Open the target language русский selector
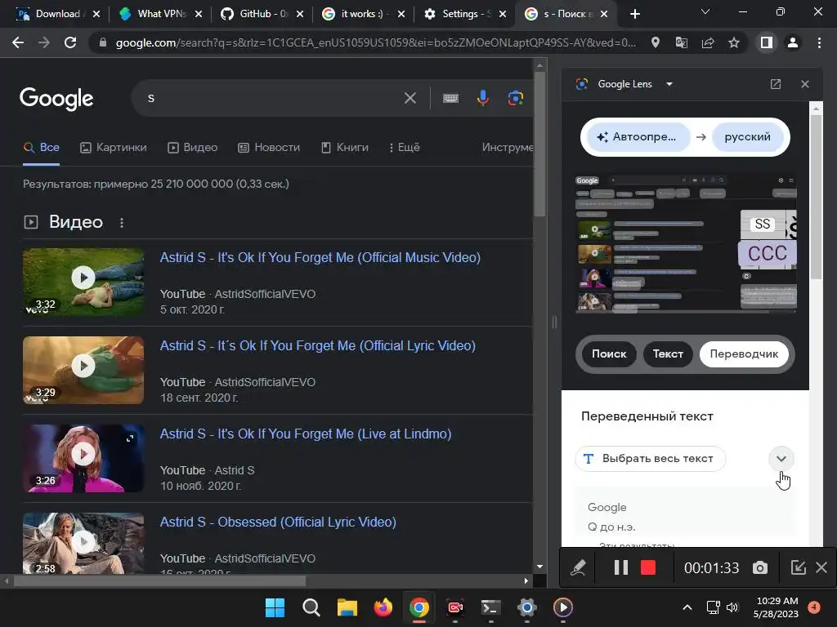The image size is (837, 627). click(x=747, y=137)
